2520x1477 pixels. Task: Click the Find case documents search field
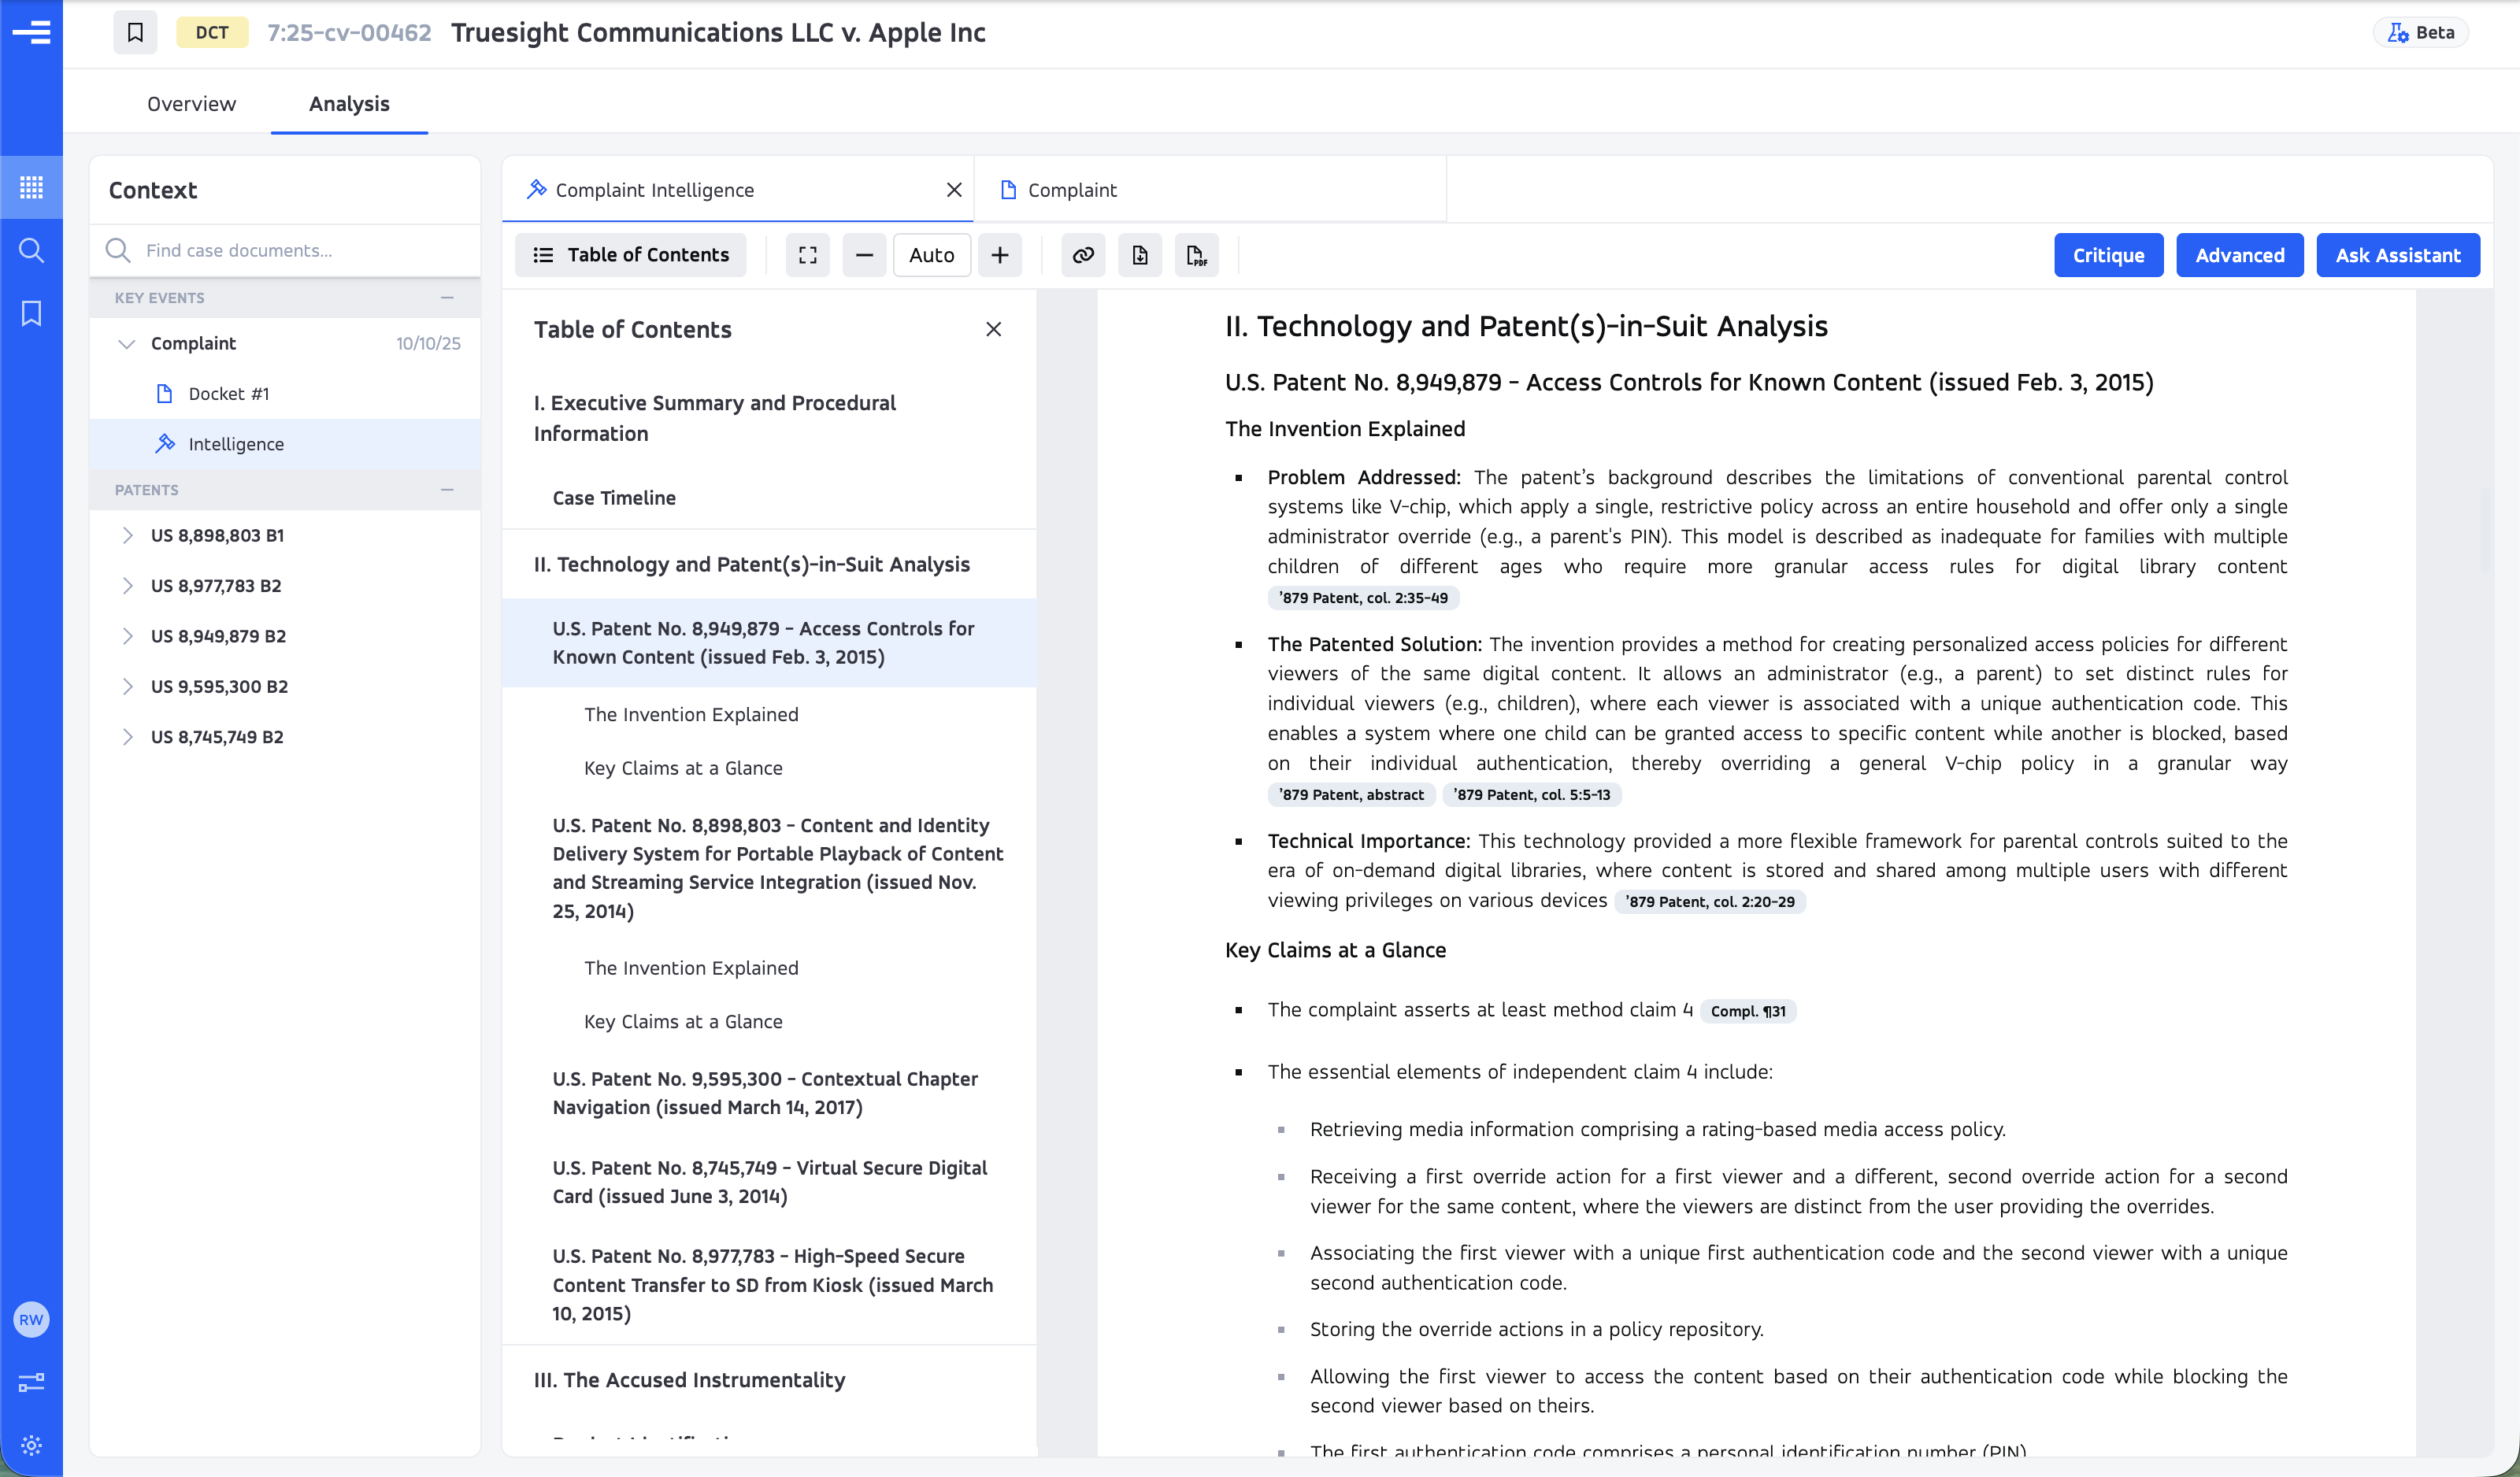(x=285, y=250)
